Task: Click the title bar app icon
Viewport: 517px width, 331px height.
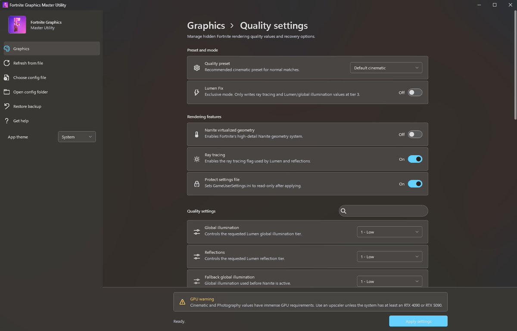Action: pyautogui.click(x=6, y=5)
